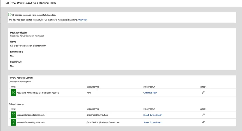Click ACTION column header under Related resources

click(x=203, y=109)
